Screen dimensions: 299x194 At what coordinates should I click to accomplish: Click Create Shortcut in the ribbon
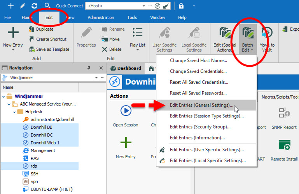click(x=51, y=39)
